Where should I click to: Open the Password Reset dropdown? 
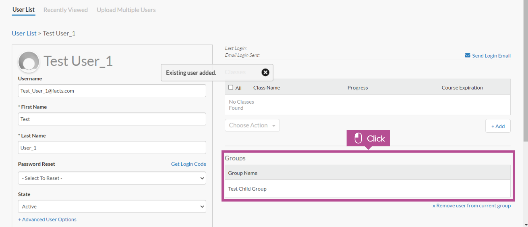pyautogui.click(x=112, y=178)
